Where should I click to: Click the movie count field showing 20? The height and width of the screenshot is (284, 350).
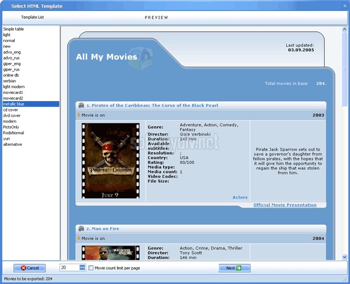tap(69, 268)
